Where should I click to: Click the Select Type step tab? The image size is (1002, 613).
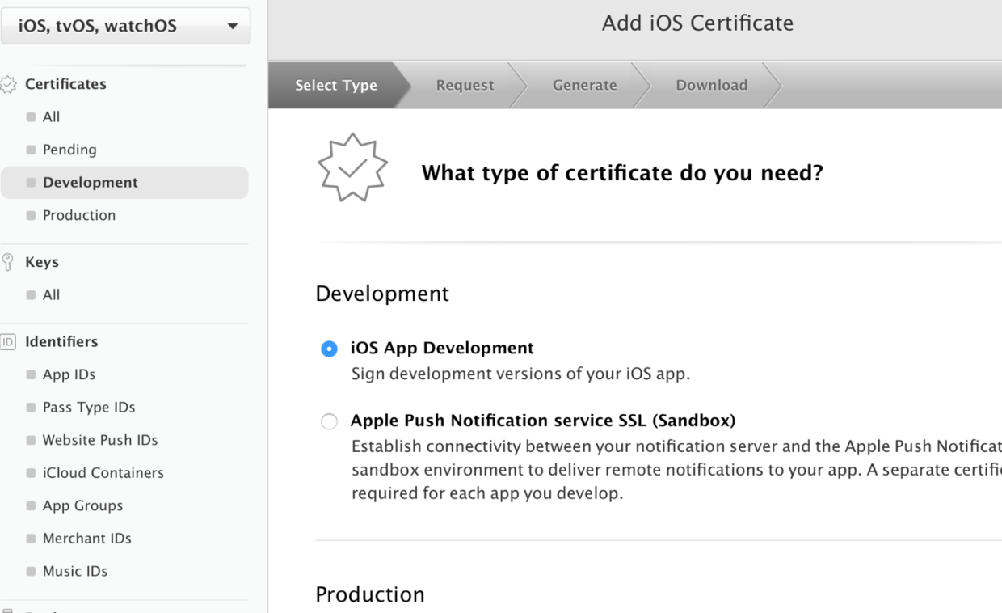[335, 85]
